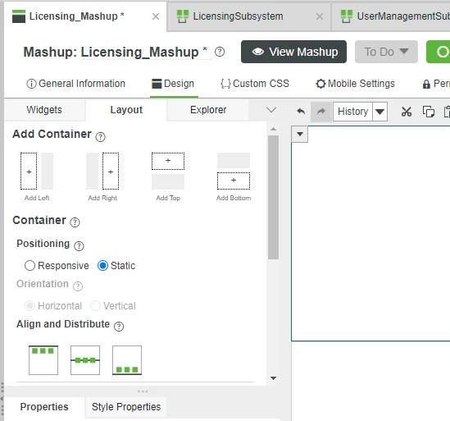The width and height of the screenshot is (450, 421).
Task: Click the Undo arrow icon
Action: click(301, 112)
